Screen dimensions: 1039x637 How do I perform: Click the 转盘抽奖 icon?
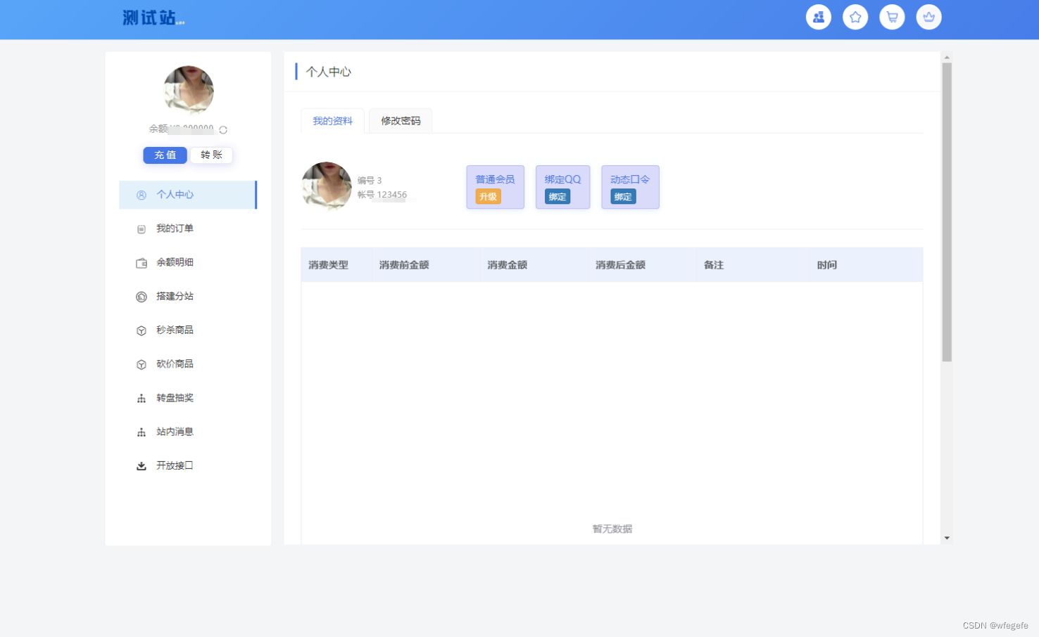pos(141,397)
